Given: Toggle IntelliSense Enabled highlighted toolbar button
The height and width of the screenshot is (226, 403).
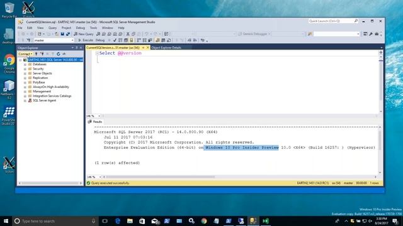Looking at the screenshot, I should coord(132,40).
